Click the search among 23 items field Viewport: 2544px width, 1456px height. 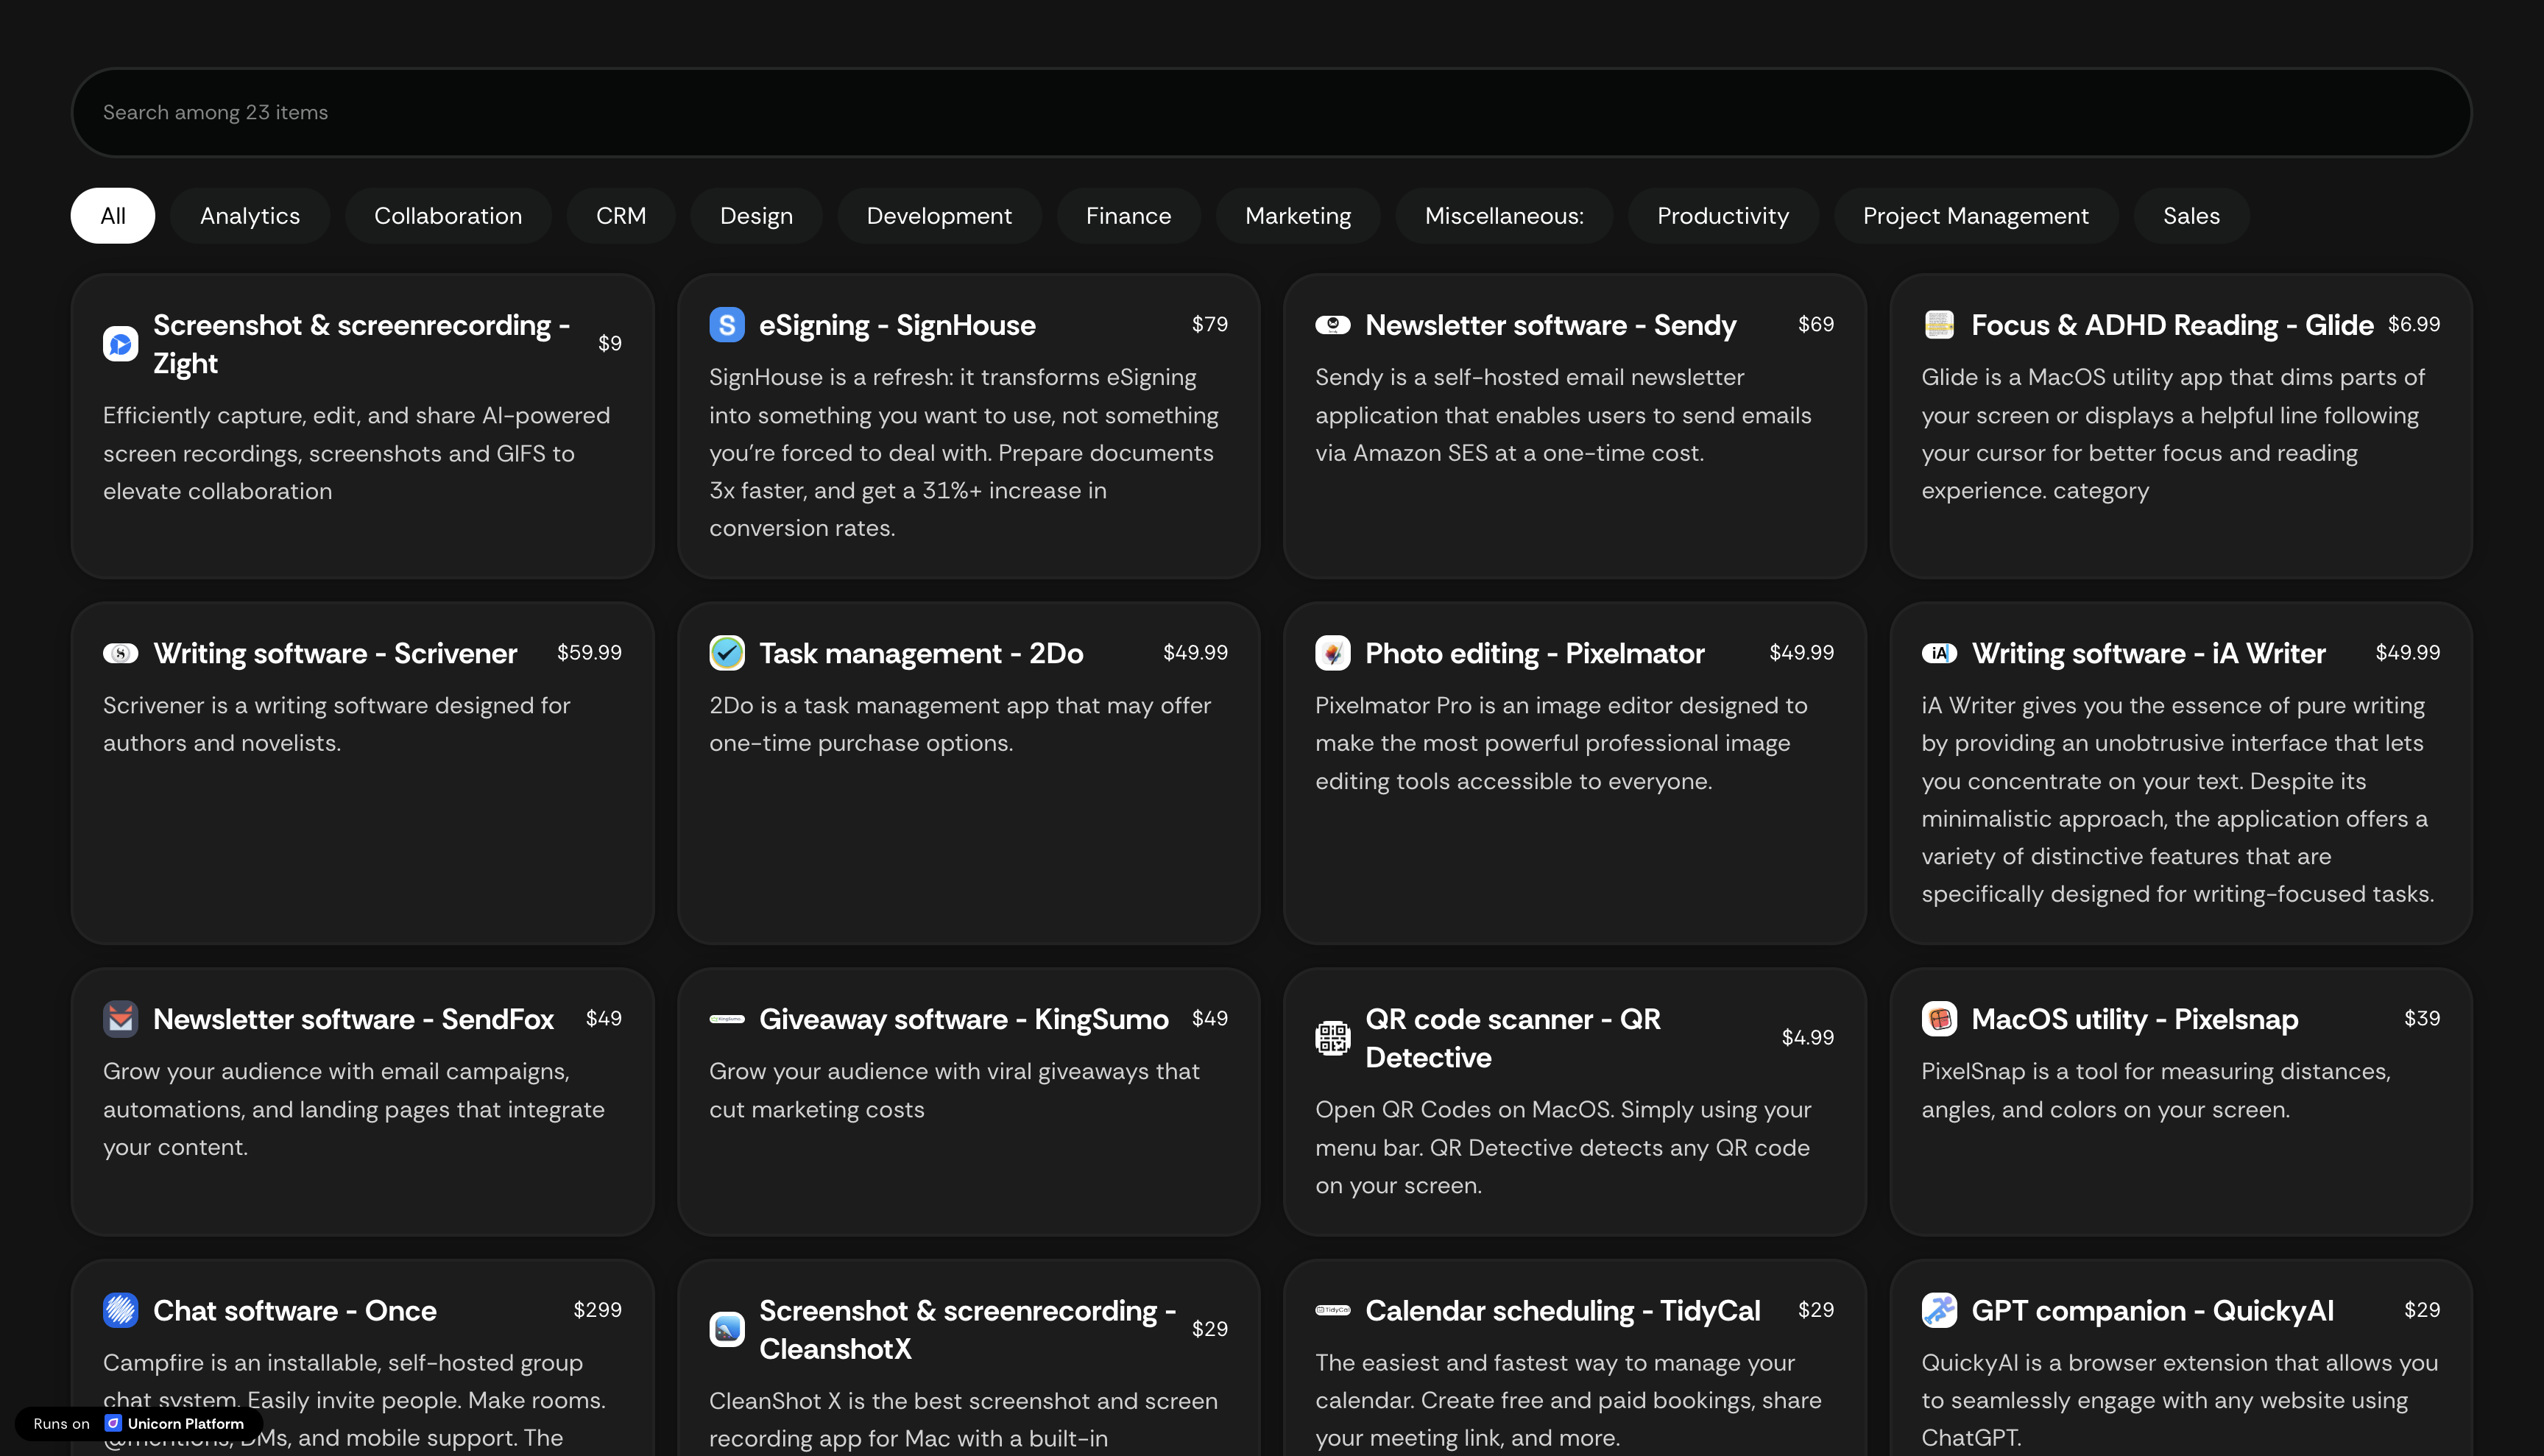click(1271, 112)
